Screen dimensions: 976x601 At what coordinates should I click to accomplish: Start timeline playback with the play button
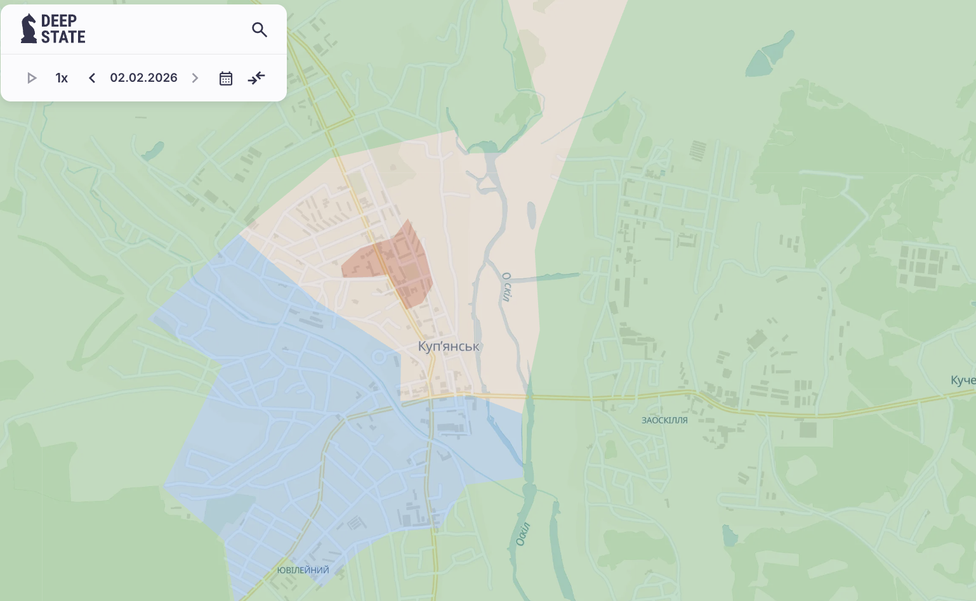[x=32, y=78]
